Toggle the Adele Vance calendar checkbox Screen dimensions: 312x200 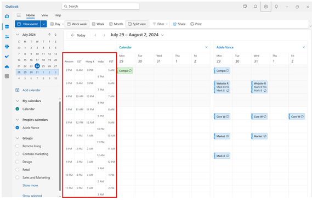click(18, 127)
